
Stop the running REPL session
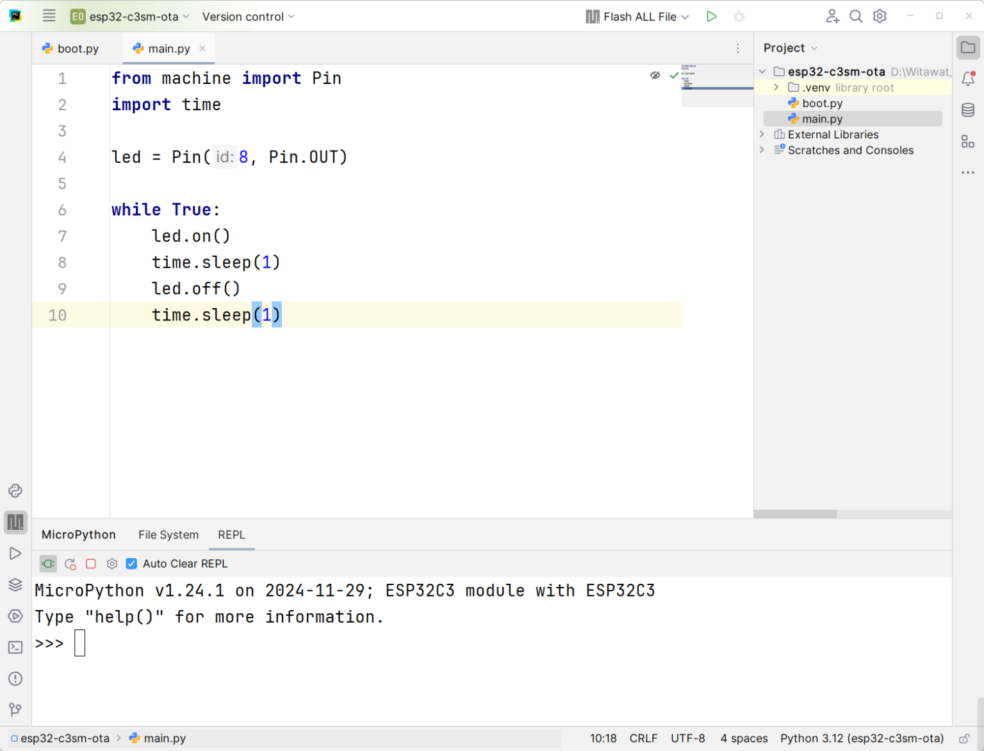click(x=91, y=564)
